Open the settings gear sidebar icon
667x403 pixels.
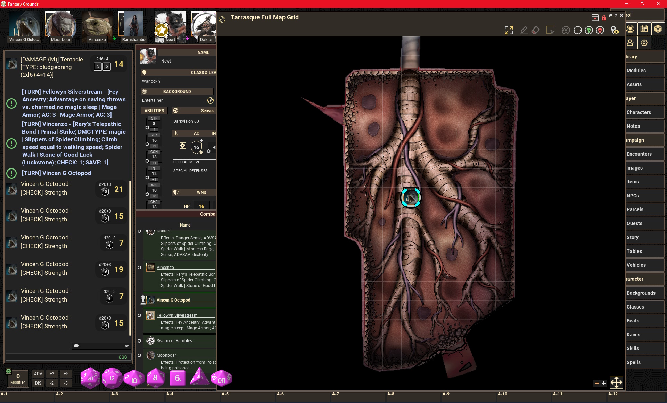[x=644, y=43]
